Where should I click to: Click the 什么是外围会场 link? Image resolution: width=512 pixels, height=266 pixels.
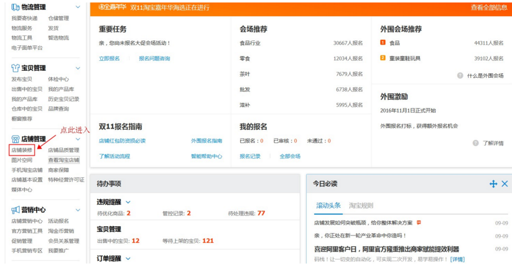click(485, 75)
